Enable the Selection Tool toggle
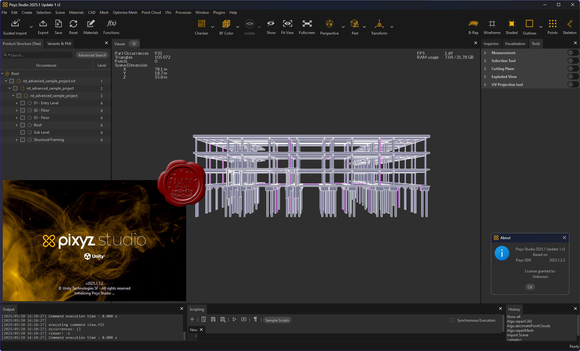Image resolution: width=580 pixels, height=351 pixels. click(573, 61)
